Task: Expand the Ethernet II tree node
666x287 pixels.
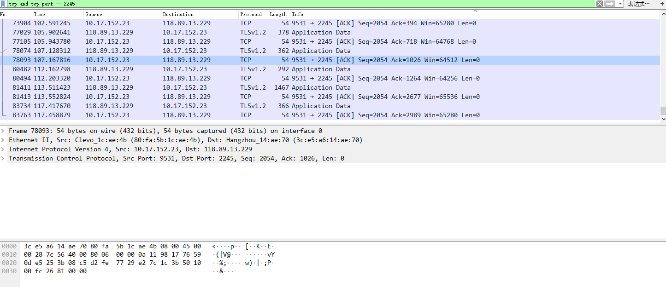Action: point(4,140)
